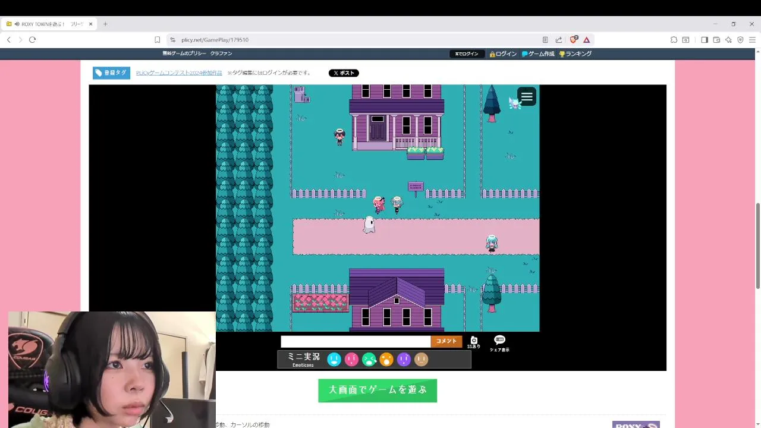Screen dimensions: 761x428
Task: Open Brave Rewards triangle icon
Action: [586, 40]
